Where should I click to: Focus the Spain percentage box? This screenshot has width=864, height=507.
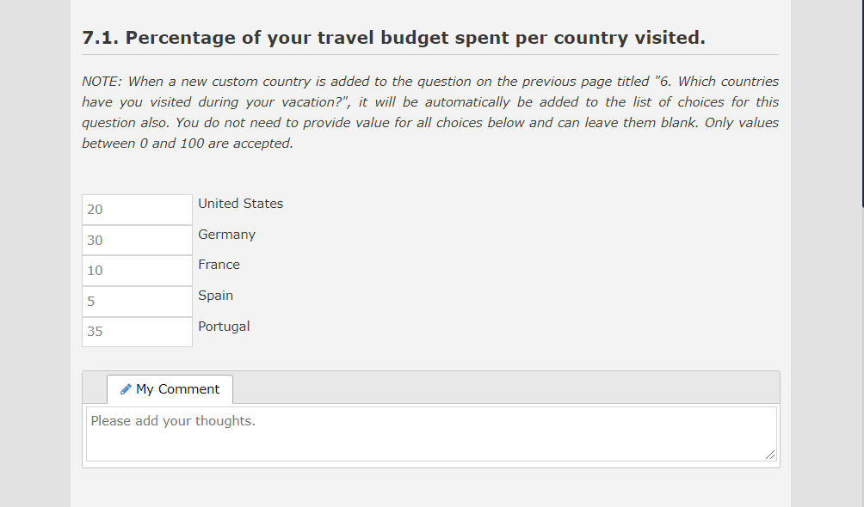(x=137, y=302)
